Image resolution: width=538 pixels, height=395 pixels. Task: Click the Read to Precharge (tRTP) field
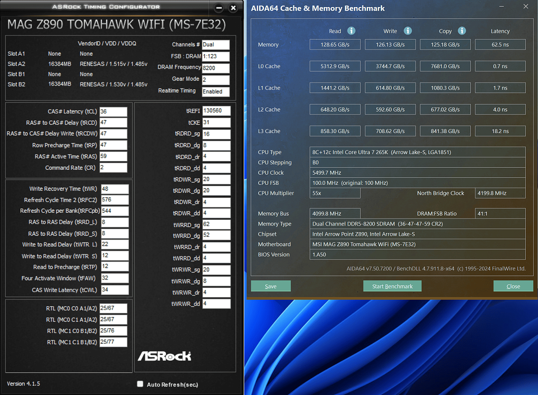coord(115,267)
